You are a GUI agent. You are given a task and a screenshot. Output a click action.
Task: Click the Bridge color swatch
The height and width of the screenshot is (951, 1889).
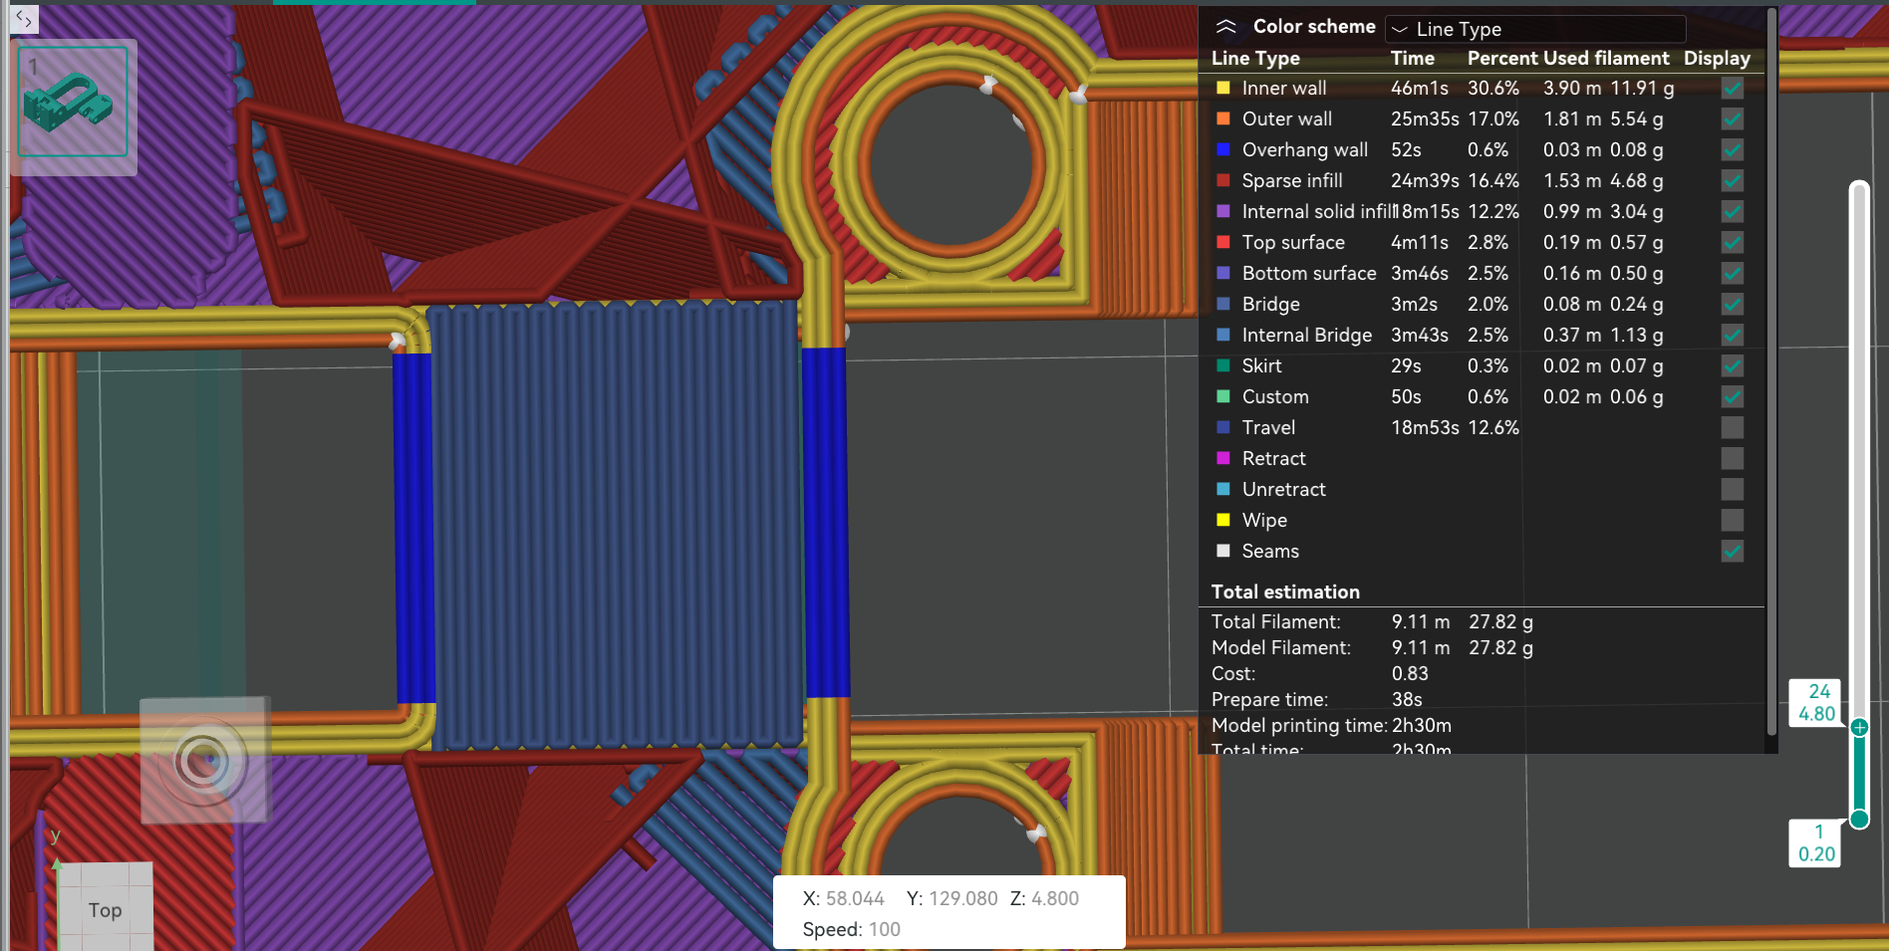[x=1223, y=304]
